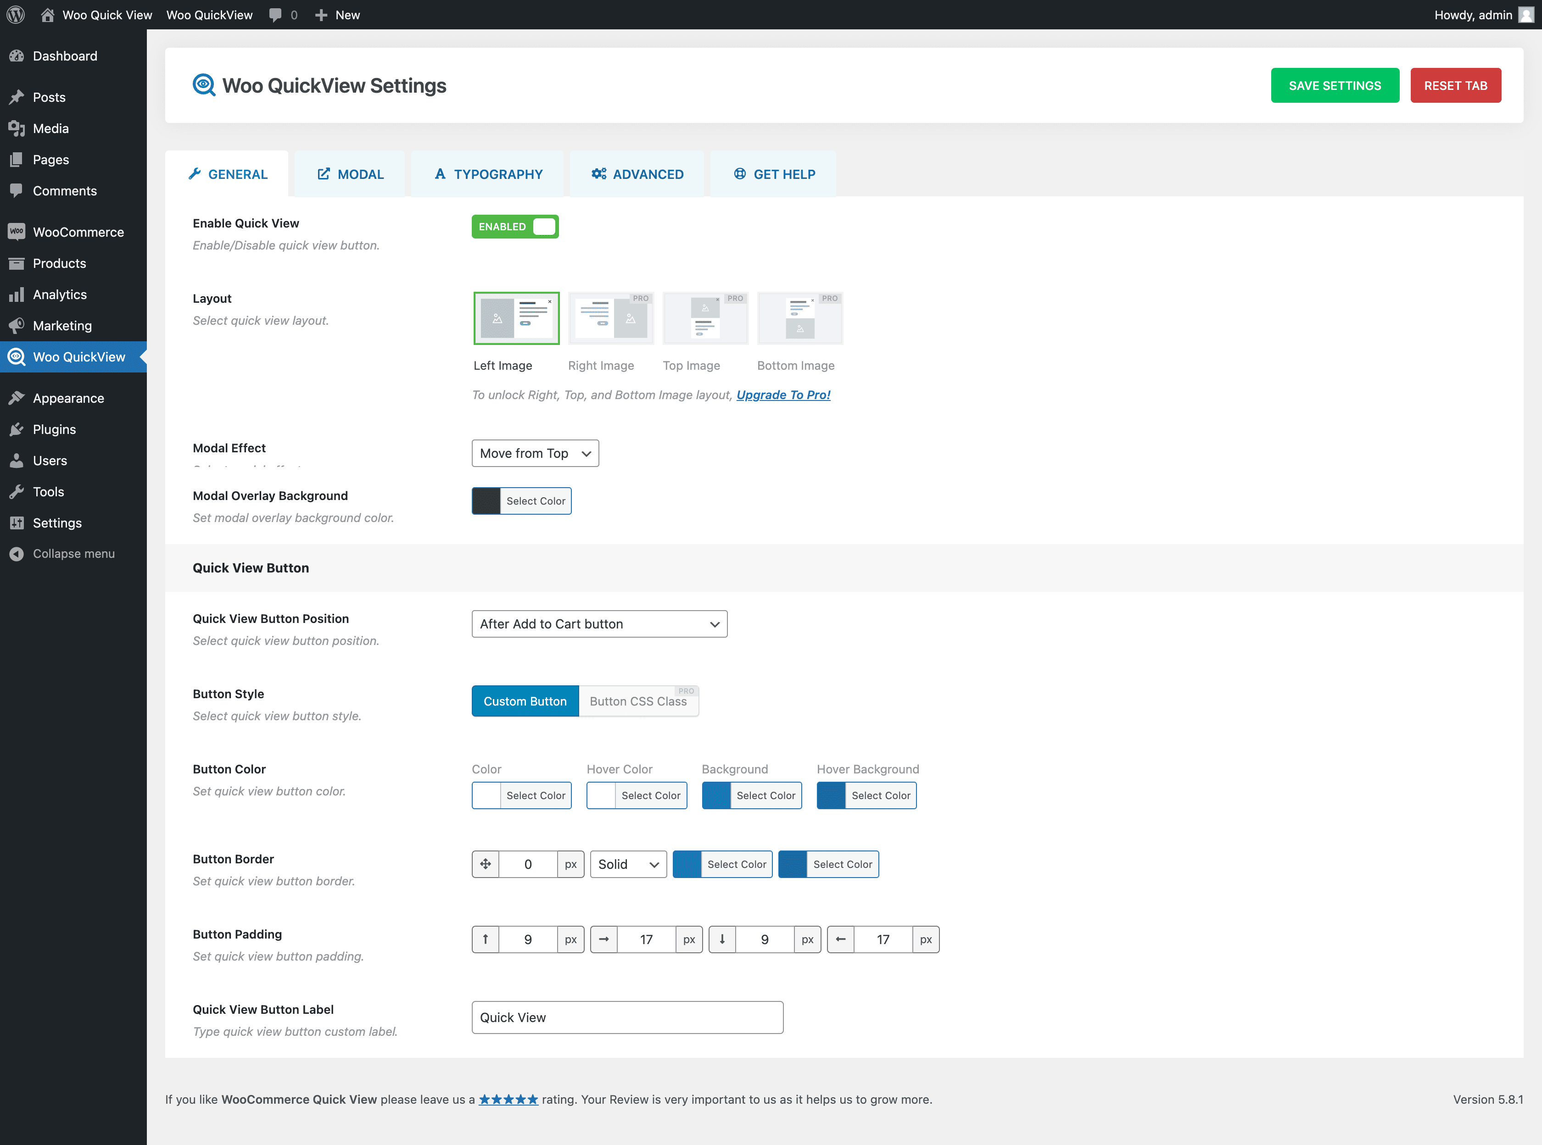Click the Settings icon in sidebar
Screen dimensions: 1542x1145
(17, 522)
